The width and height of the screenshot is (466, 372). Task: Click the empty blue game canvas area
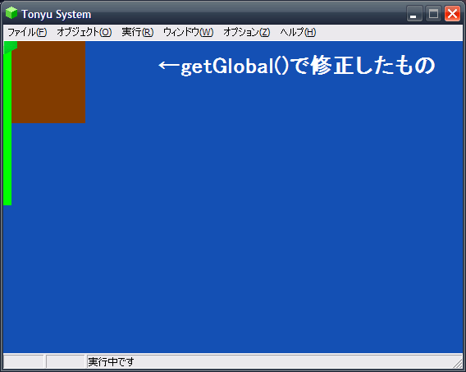pos(238,223)
